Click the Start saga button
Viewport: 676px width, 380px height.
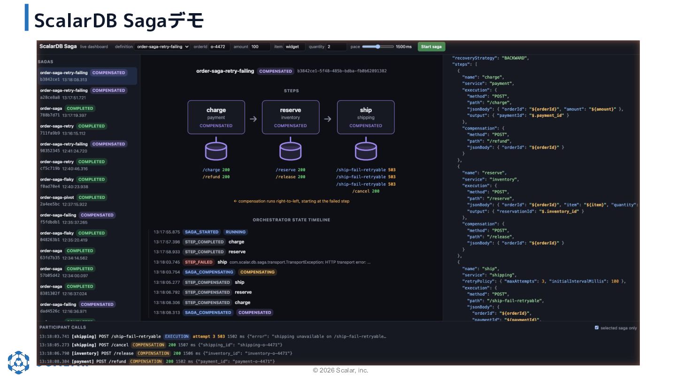[431, 46]
